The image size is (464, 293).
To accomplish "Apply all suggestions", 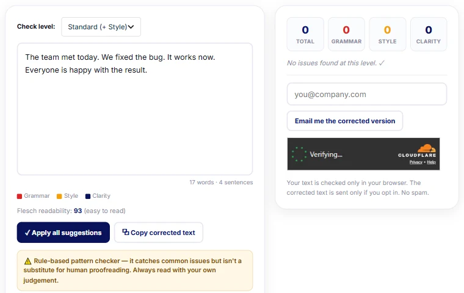I will [63, 233].
